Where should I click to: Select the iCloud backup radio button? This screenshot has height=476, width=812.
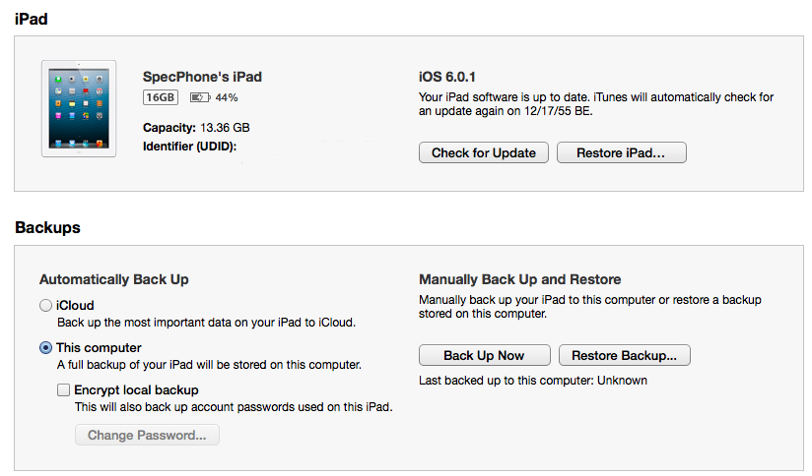pyautogui.click(x=45, y=306)
